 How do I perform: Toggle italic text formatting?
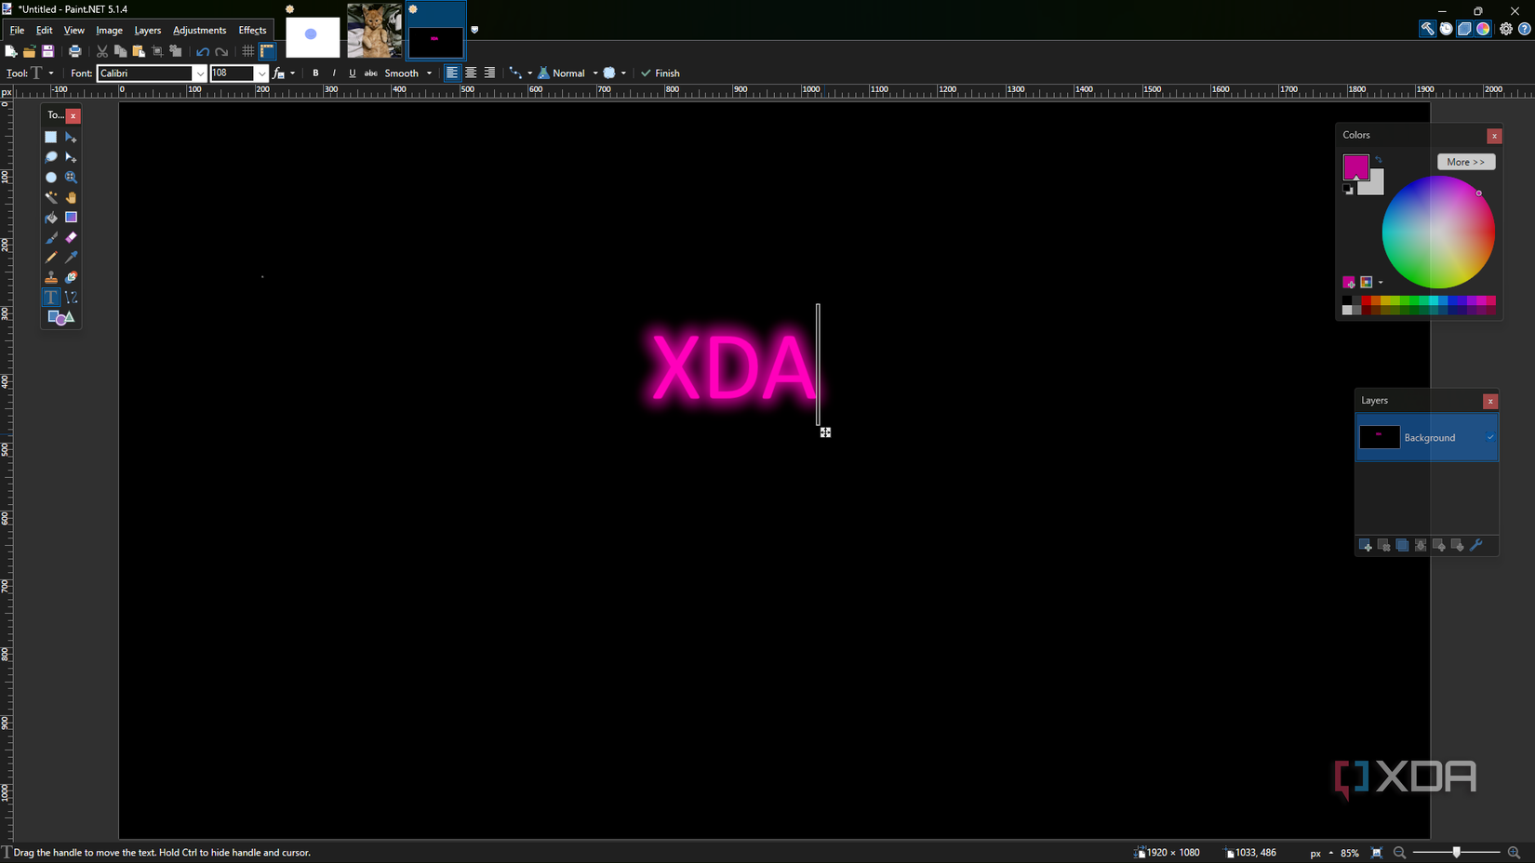334,73
